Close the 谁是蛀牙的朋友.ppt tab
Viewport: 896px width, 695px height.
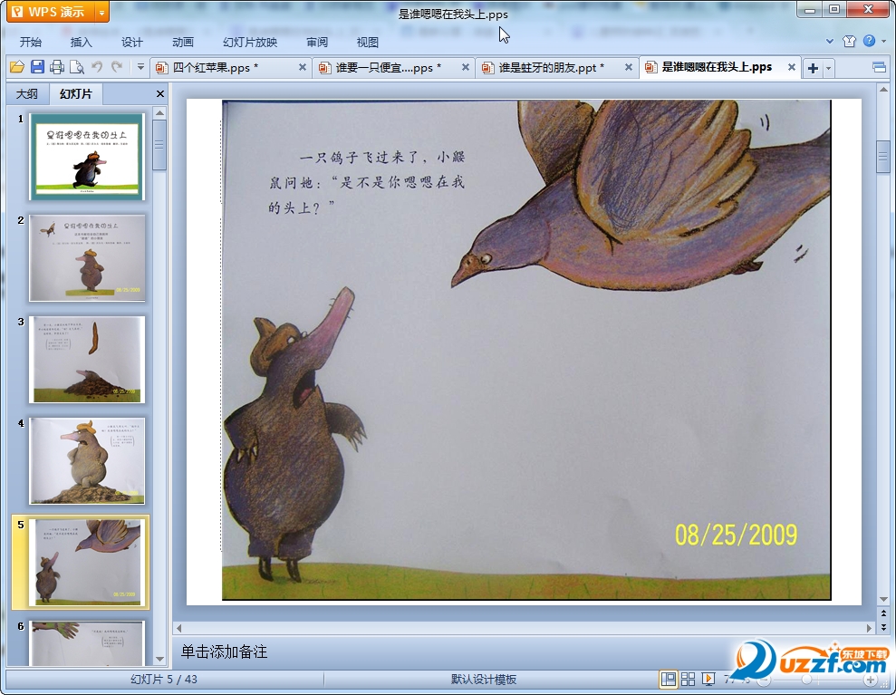coord(629,67)
